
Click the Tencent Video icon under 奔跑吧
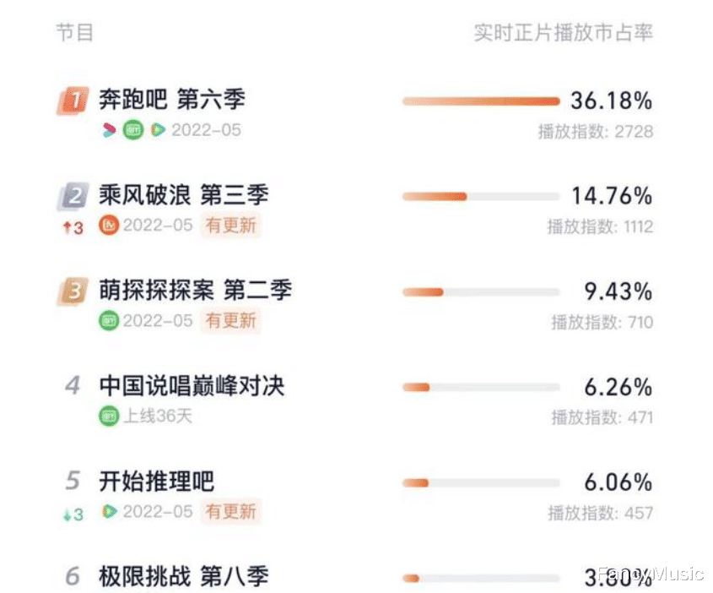pos(159,130)
